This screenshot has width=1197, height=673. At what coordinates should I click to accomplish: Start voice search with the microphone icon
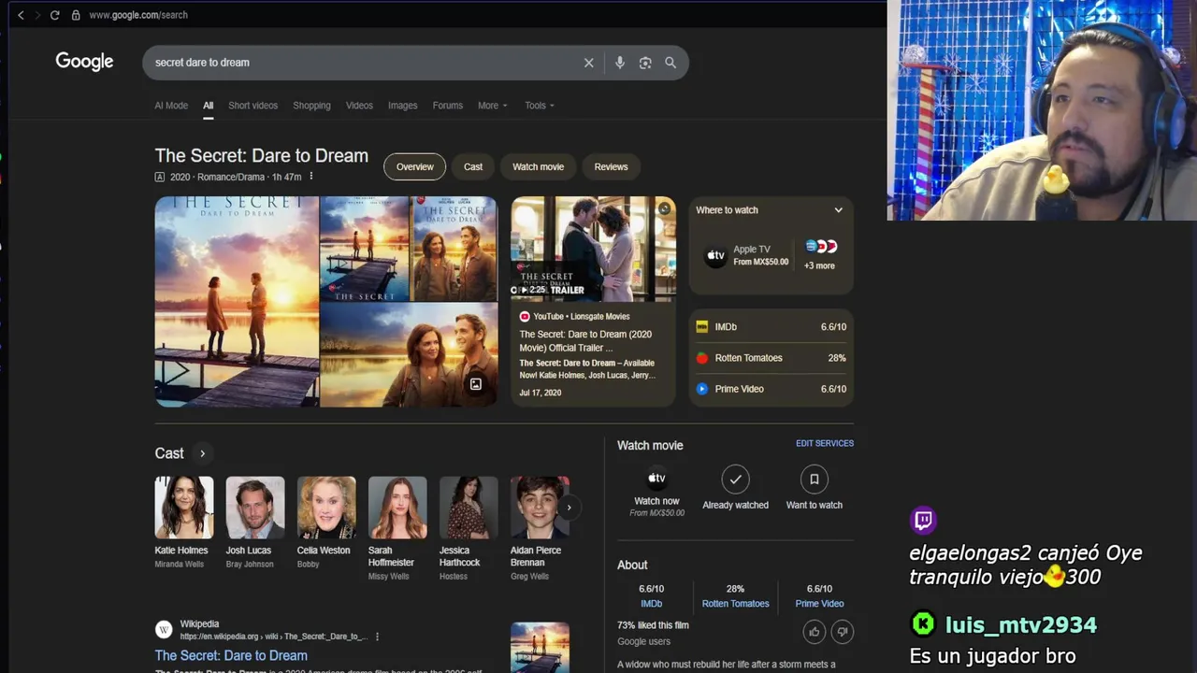coord(619,63)
